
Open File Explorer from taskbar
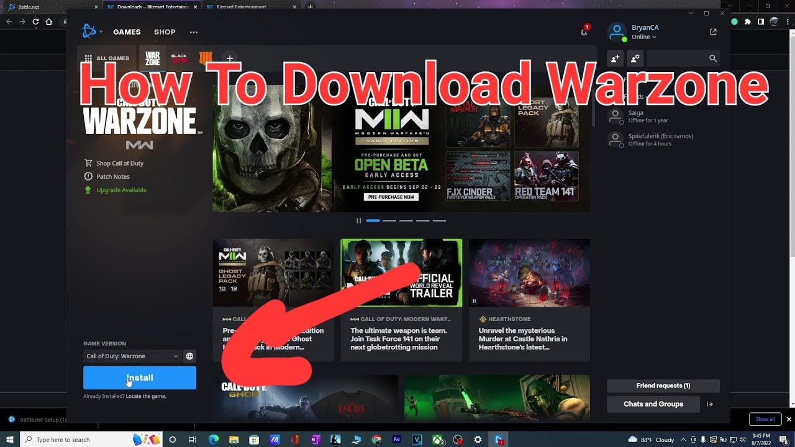pos(234,440)
